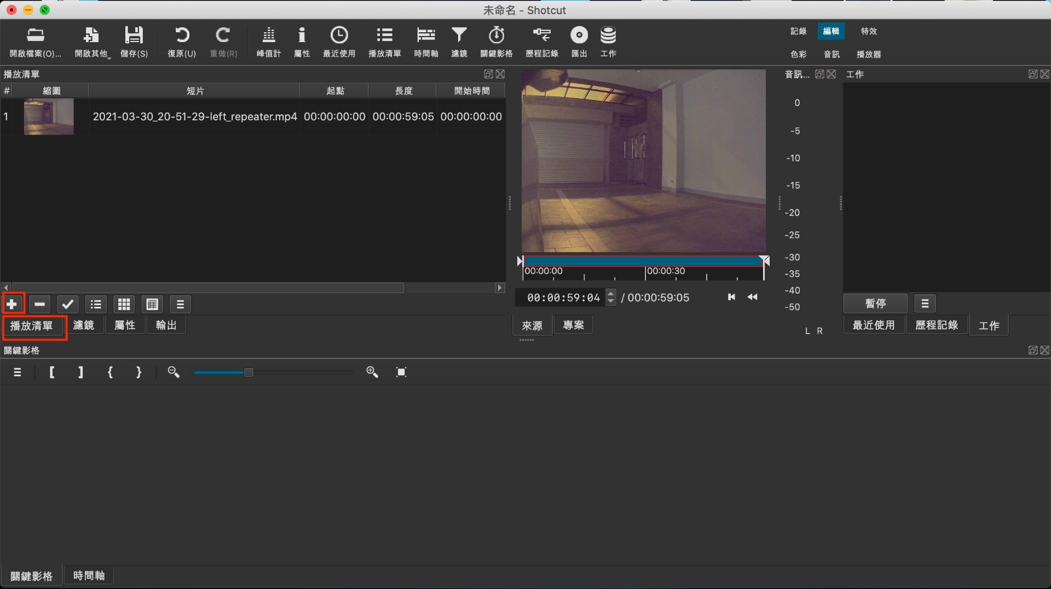Switch playlist to tiles grid view
The height and width of the screenshot is (589, 1051).
click(124, 304)
